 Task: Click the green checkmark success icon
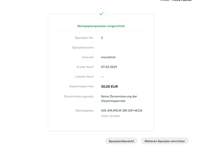101,13
